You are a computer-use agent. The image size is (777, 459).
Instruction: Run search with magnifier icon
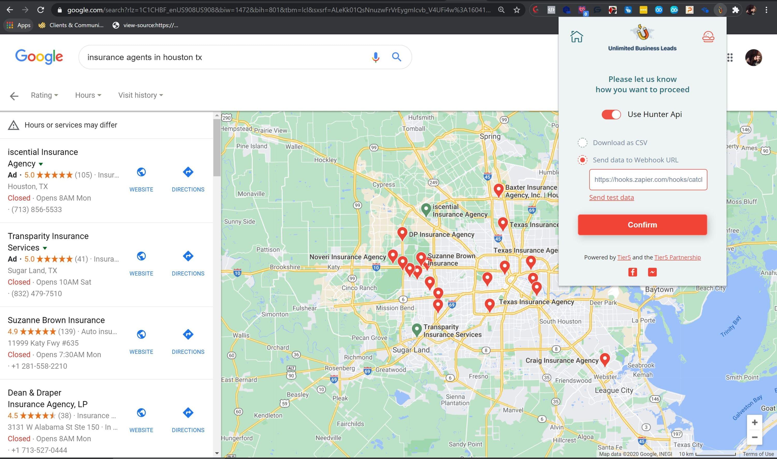pyautogui.click(x=397, y=57)
